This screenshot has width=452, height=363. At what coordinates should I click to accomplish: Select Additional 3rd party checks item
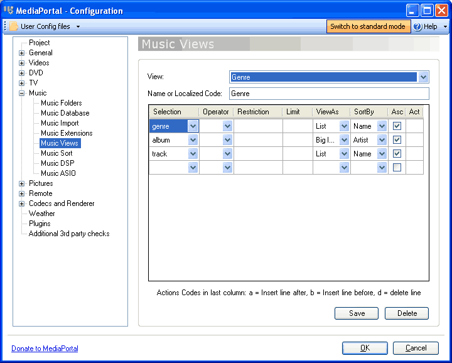69,234
